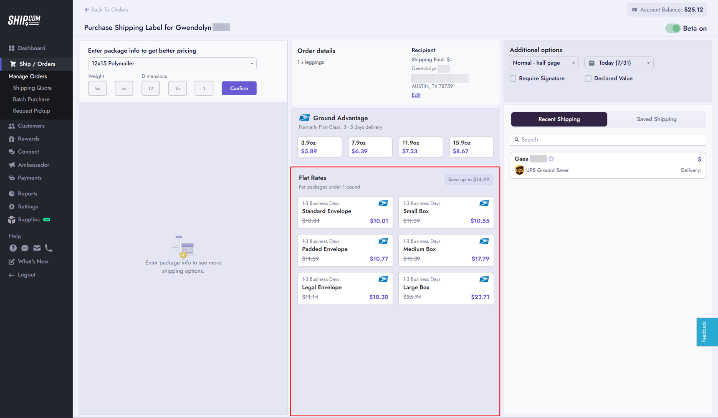Screen dimensions: 718x418
Task: Click the recent shipping Search field
Action: pyautogui.click(x=608, y=140)
